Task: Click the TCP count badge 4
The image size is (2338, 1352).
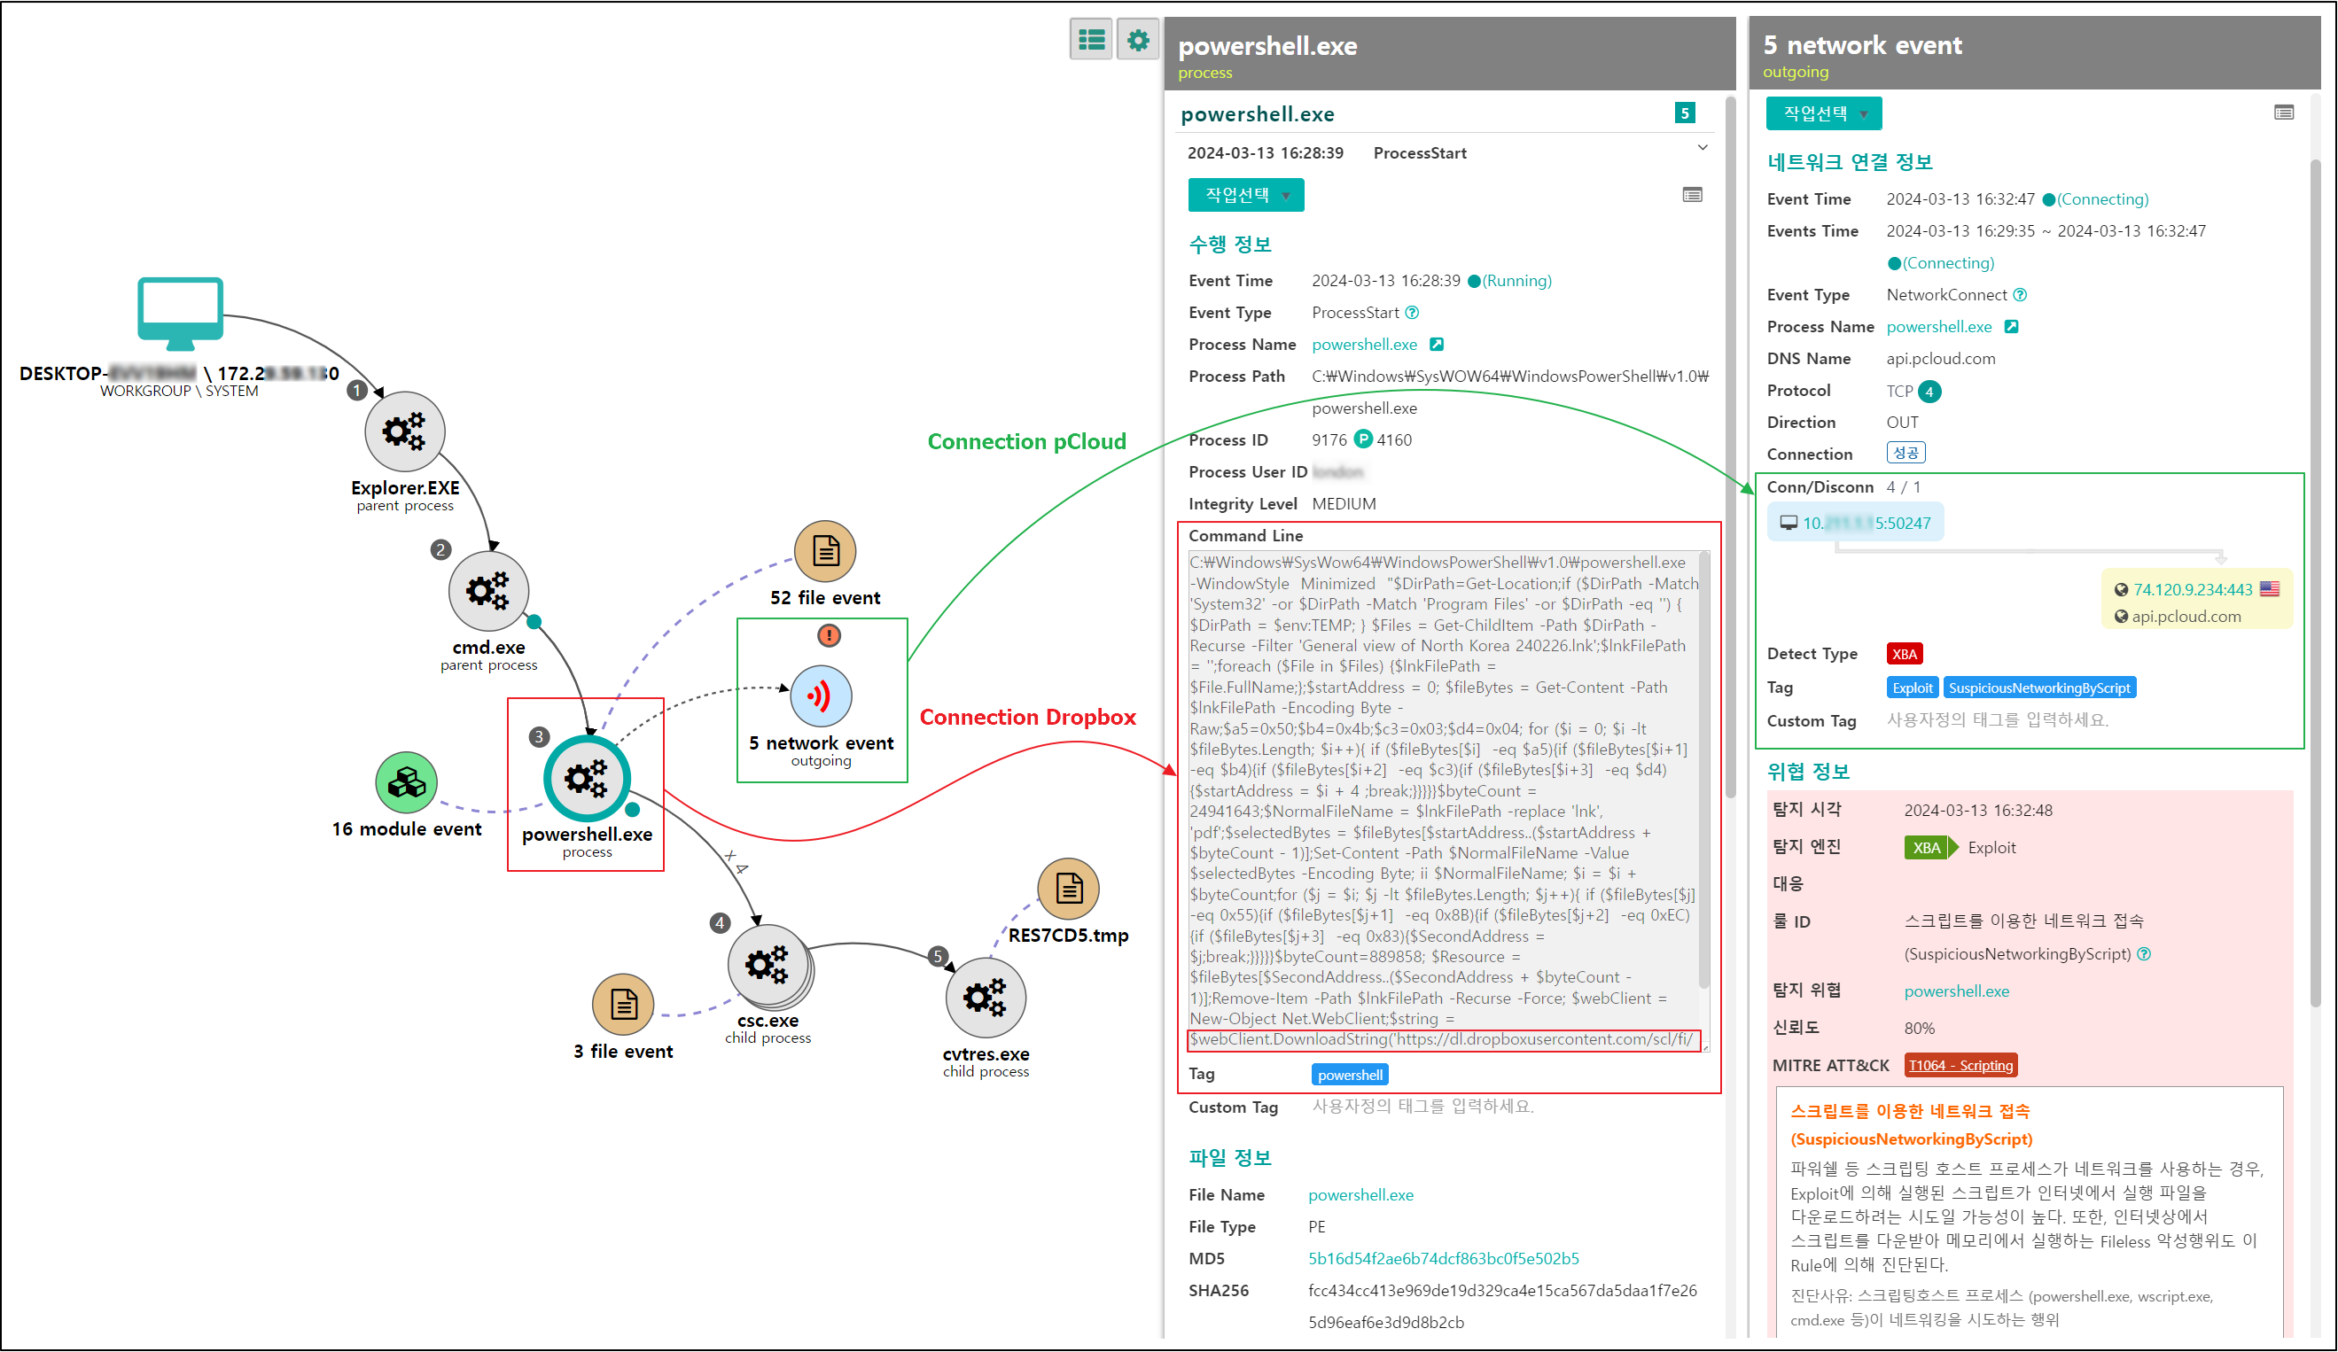Action: 1929,392
